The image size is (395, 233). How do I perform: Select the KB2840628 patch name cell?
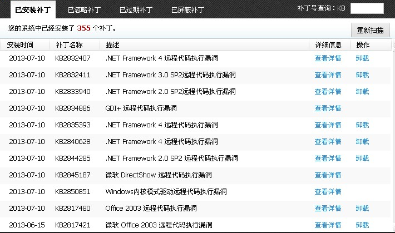(73, 142)
